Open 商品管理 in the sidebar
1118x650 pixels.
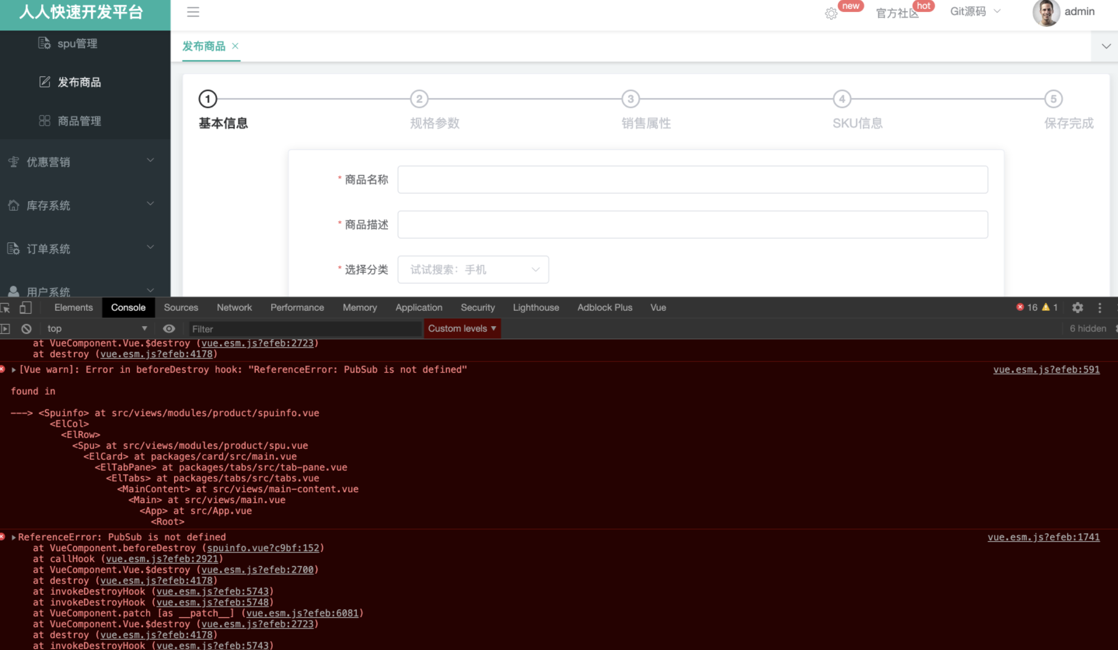[79, 121]
